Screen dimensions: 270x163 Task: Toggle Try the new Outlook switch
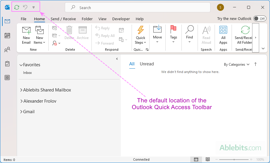click(260, 18)
